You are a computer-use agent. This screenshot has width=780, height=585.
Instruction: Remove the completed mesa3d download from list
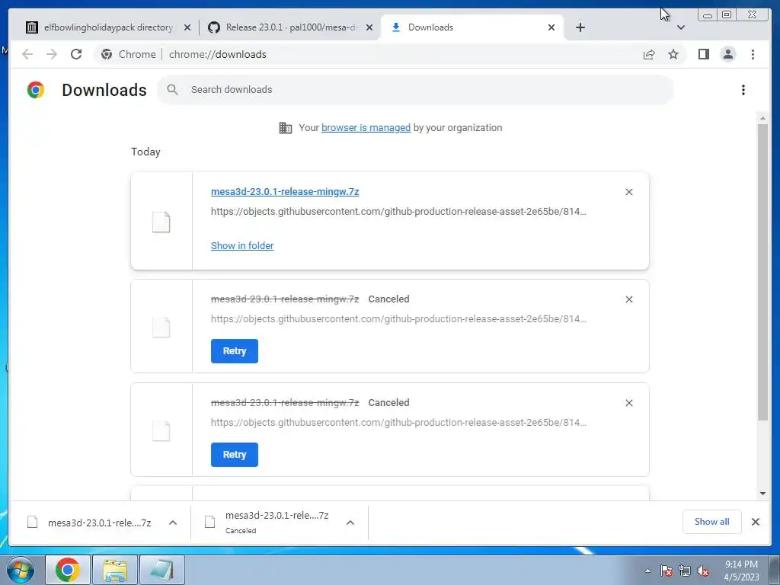point(628,192)
